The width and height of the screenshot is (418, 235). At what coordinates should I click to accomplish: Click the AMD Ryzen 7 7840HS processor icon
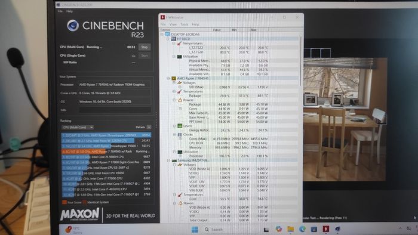pyautogui.click(x=174, y=78)
